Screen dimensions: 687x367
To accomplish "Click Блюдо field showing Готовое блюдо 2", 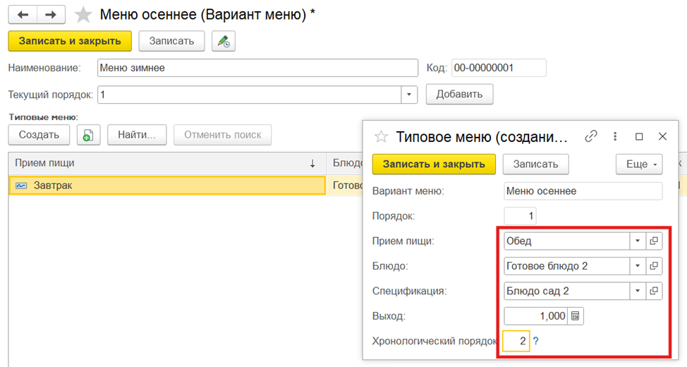I will (567, 265).
